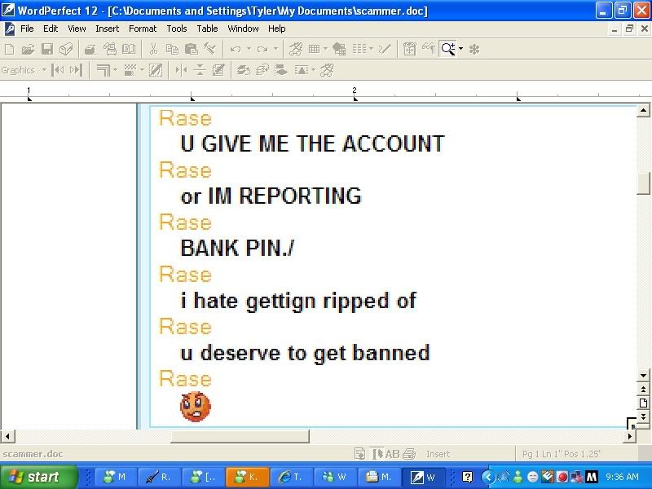Open the Insert menu

pos(107,29)
